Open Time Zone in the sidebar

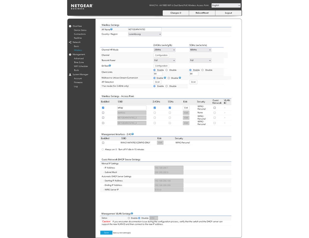pyautogui.click(x=79, y=63)
